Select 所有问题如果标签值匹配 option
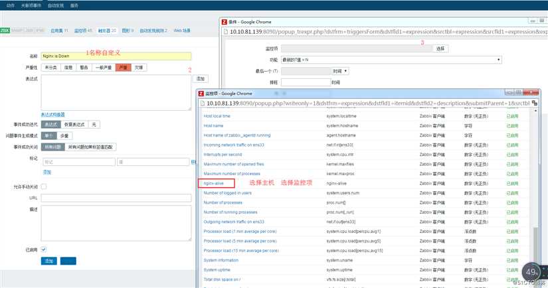This screenshot has width=548, height=288. click(90, 147)
